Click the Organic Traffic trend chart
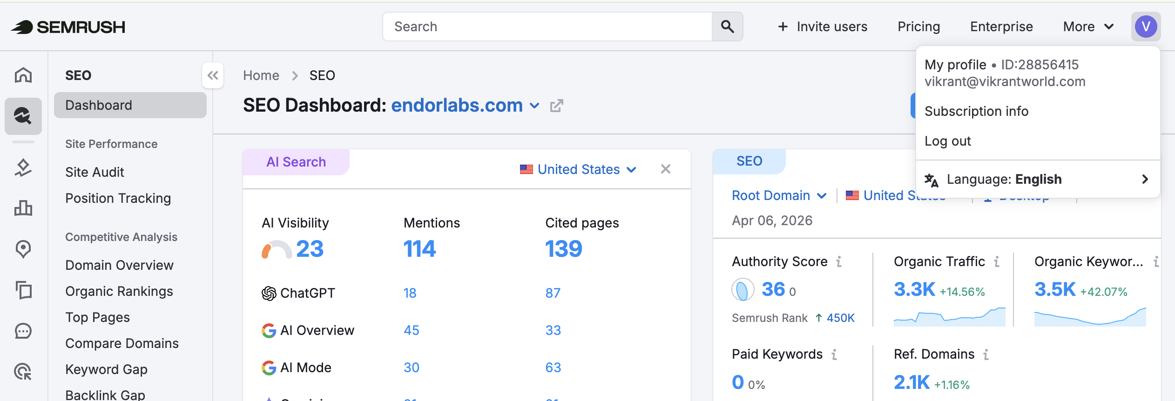The width and height of the screenshot is (1175, 401). coord(949,316)
